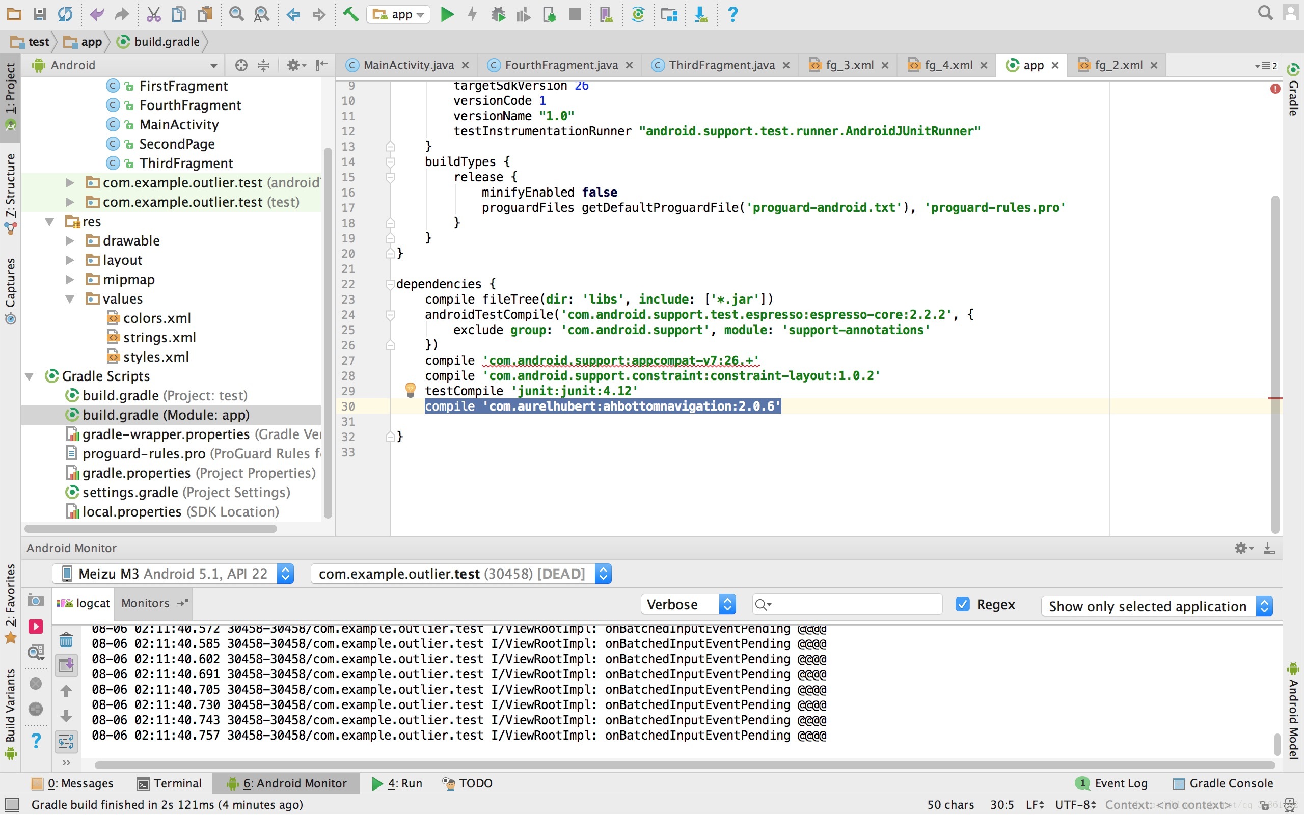Click the Sync Project with Gradle icon
Viewport: 1304px width, 815px height.
(x=638, y=14)
